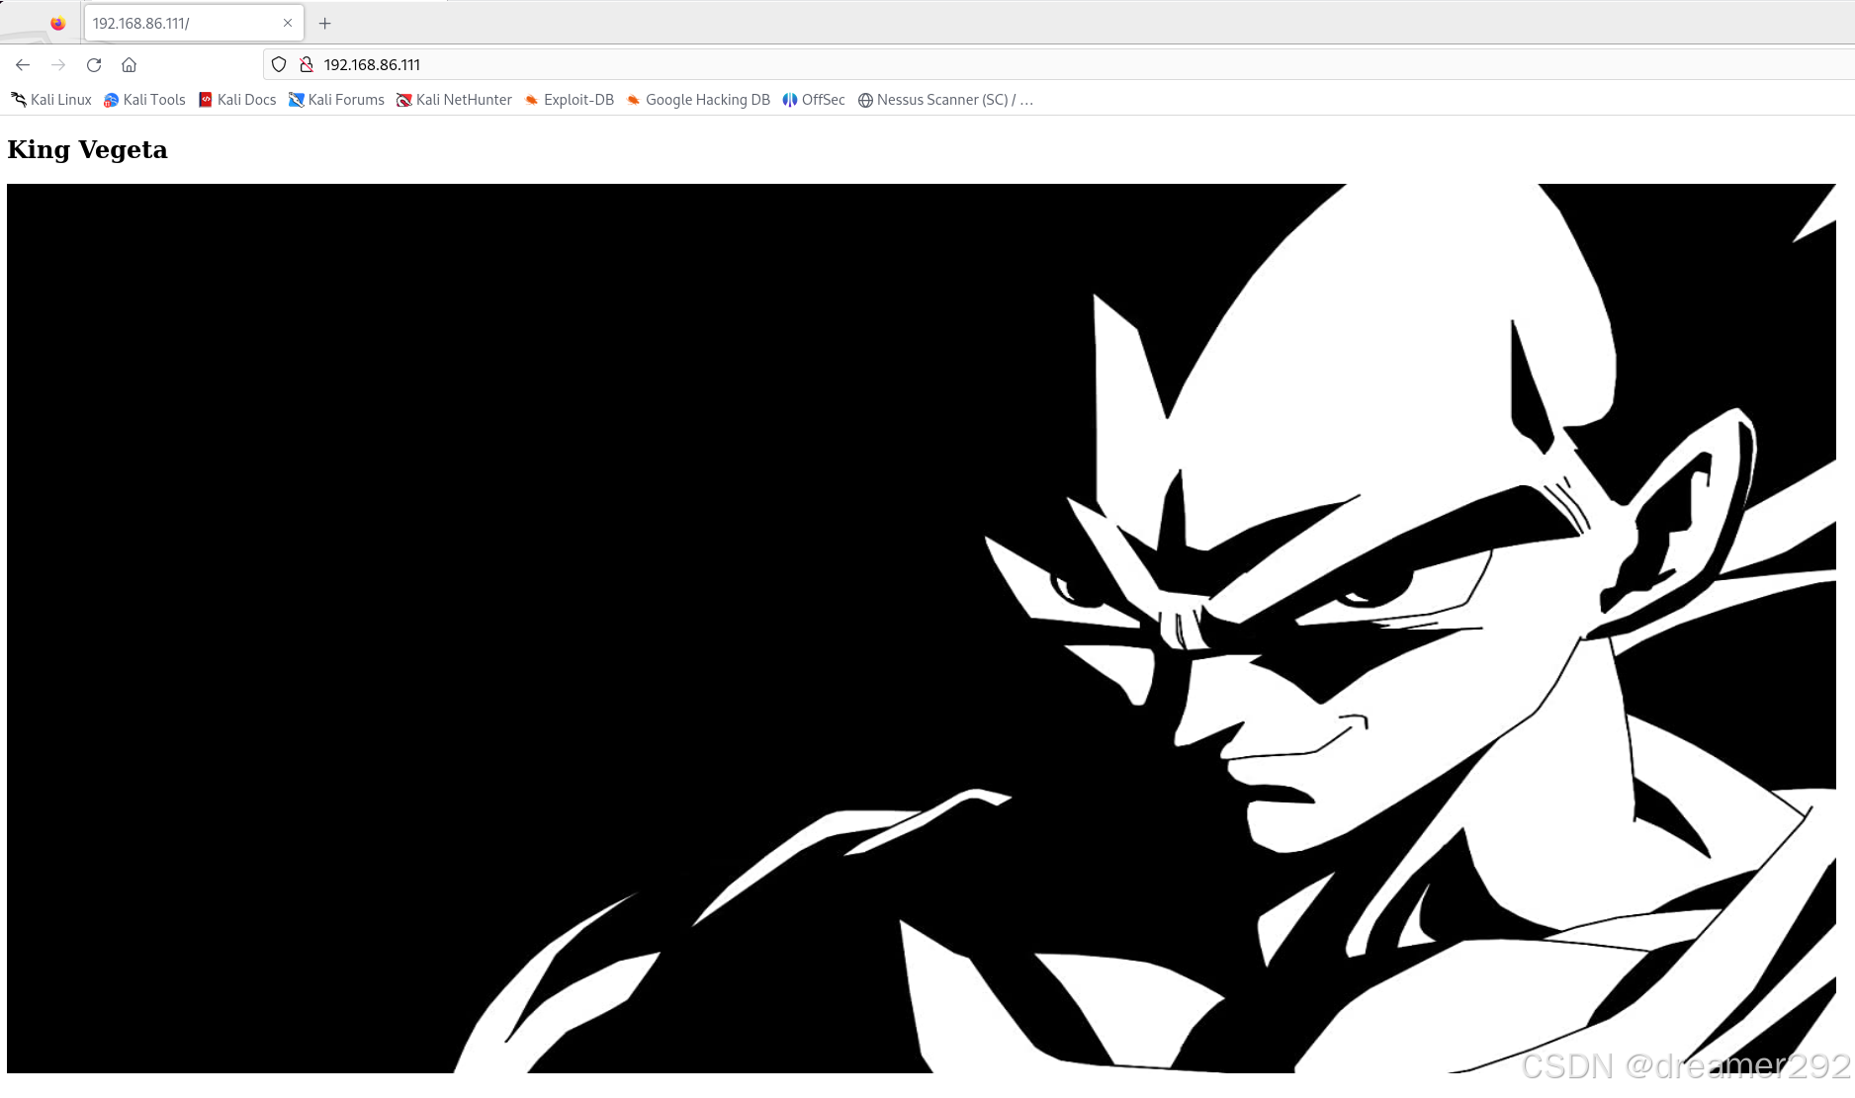Reload the current page
This screenshot has width=1855, height=1098.
[x=94, y=64]
